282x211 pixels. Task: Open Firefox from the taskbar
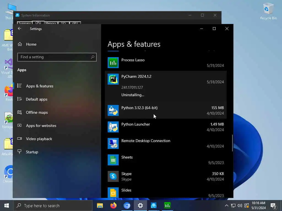[113, 206]
